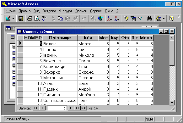
Task: Sort ascending with А-Я arrow icon
Action: pos(110,19)
